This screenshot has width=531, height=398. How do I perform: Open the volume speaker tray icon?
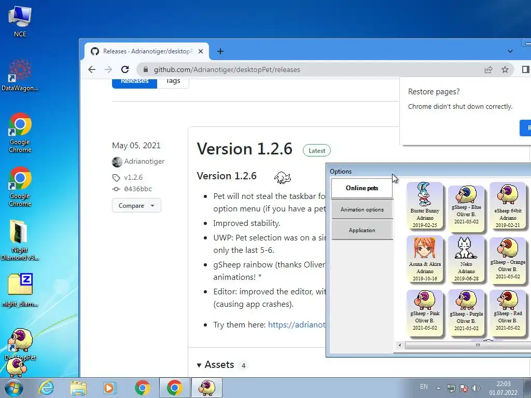click(x=476, y=388)
